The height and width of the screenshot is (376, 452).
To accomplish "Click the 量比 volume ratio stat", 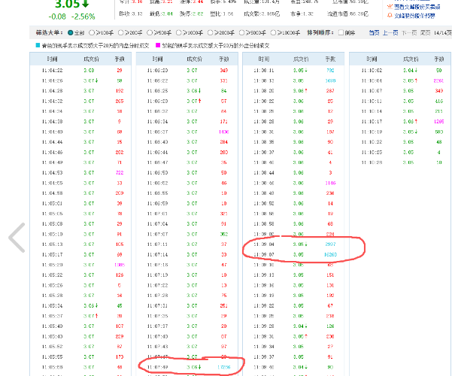I will tap(221, 14).
